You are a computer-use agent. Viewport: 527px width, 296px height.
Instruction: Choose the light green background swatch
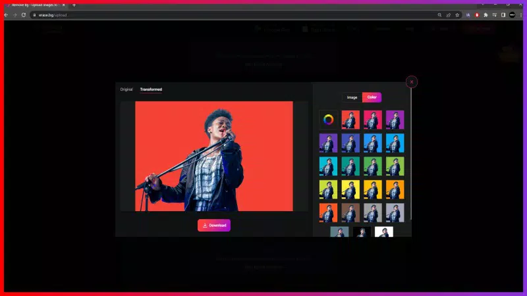click(x=395, y=166)
